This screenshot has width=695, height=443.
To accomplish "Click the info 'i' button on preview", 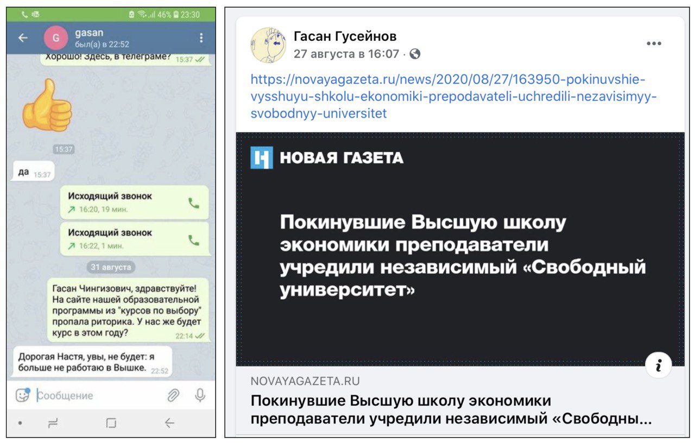I will pyautogui.click(x=659, y=366).
